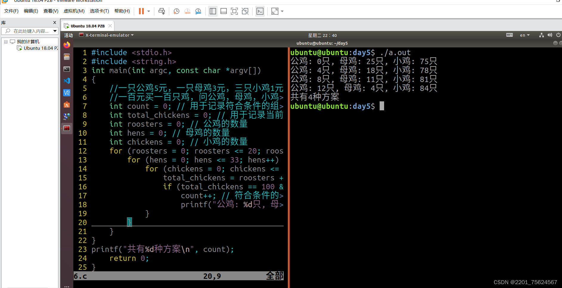Toggle the library sidebar view icon
Image resolution: width=562 pixels, height=288 pixels.
(213, 11)
